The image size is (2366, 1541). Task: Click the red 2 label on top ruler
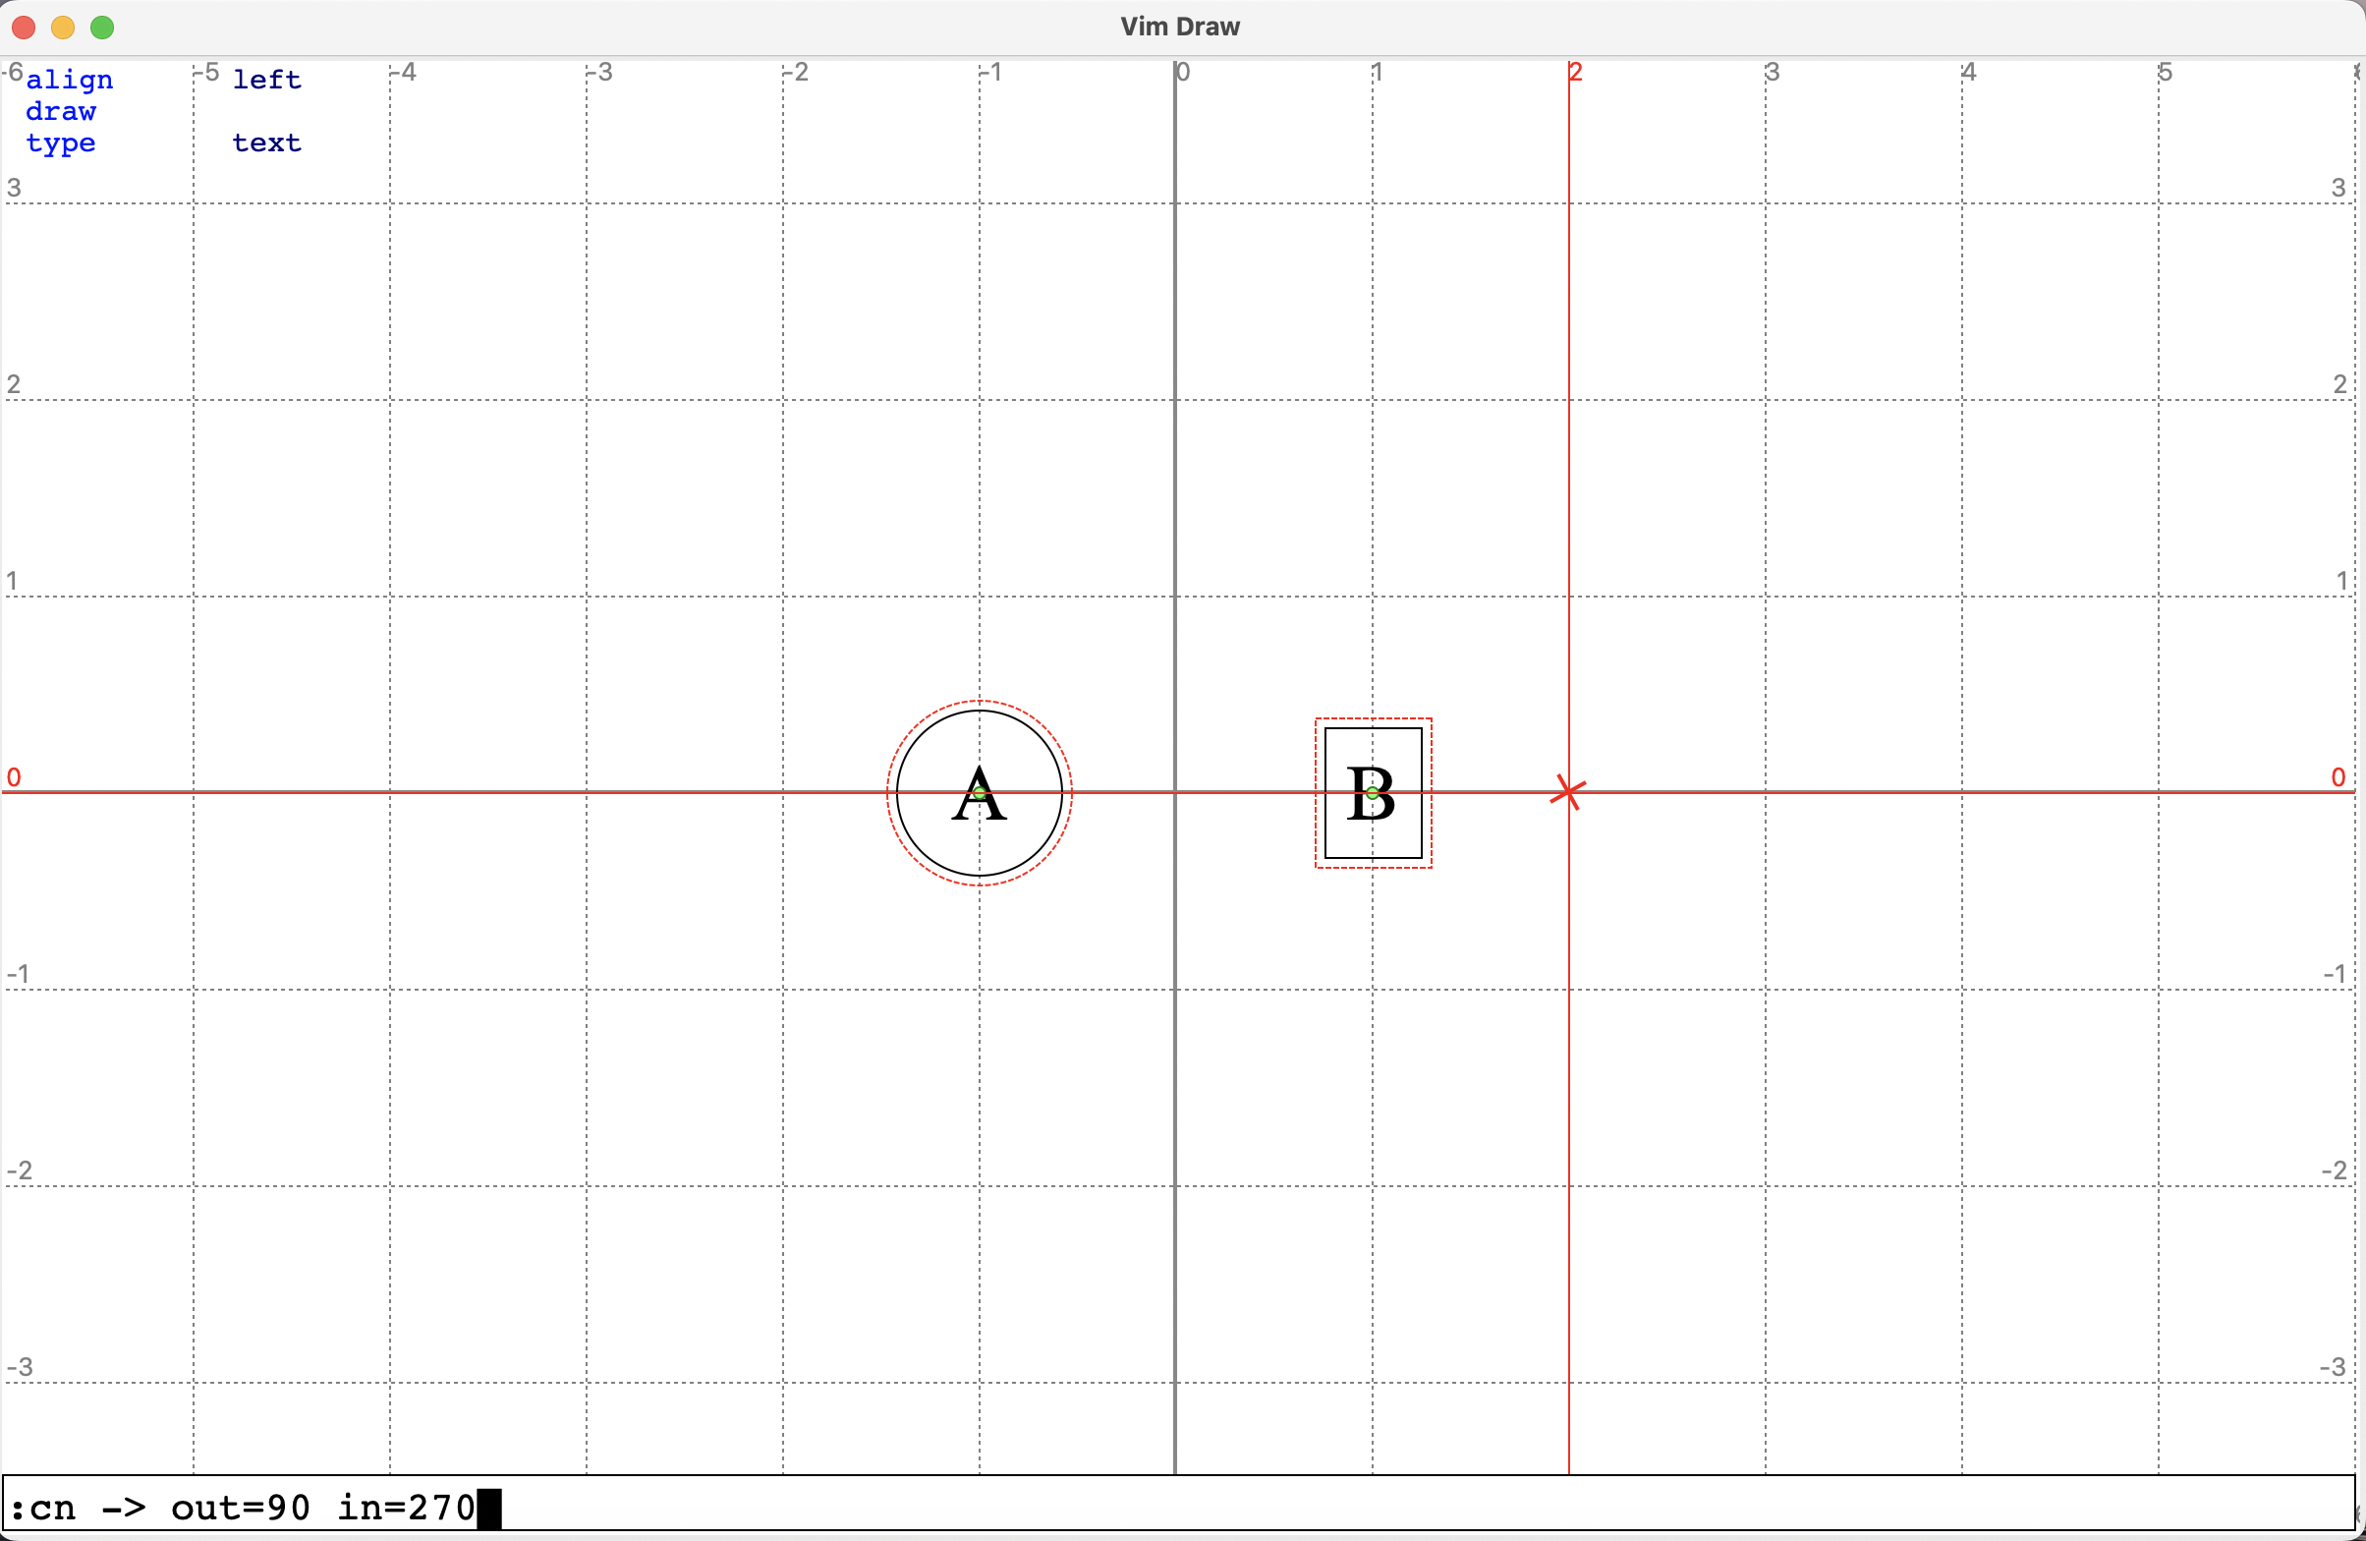1576,72
